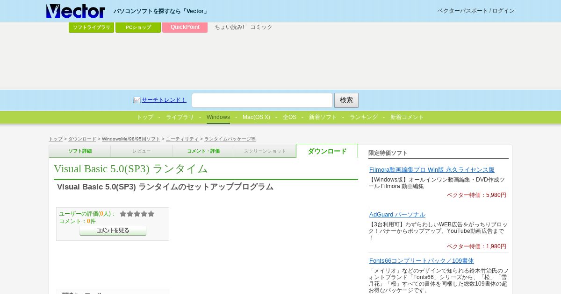Click トップ breadcrumb link
The height and width of the screenshot is (294, 561).
click(56, 139)
